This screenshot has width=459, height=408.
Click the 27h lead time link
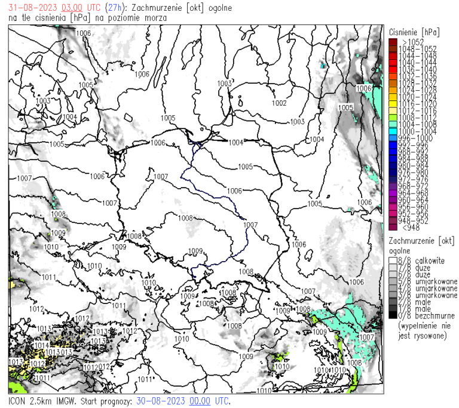click(x=113, y=8)
